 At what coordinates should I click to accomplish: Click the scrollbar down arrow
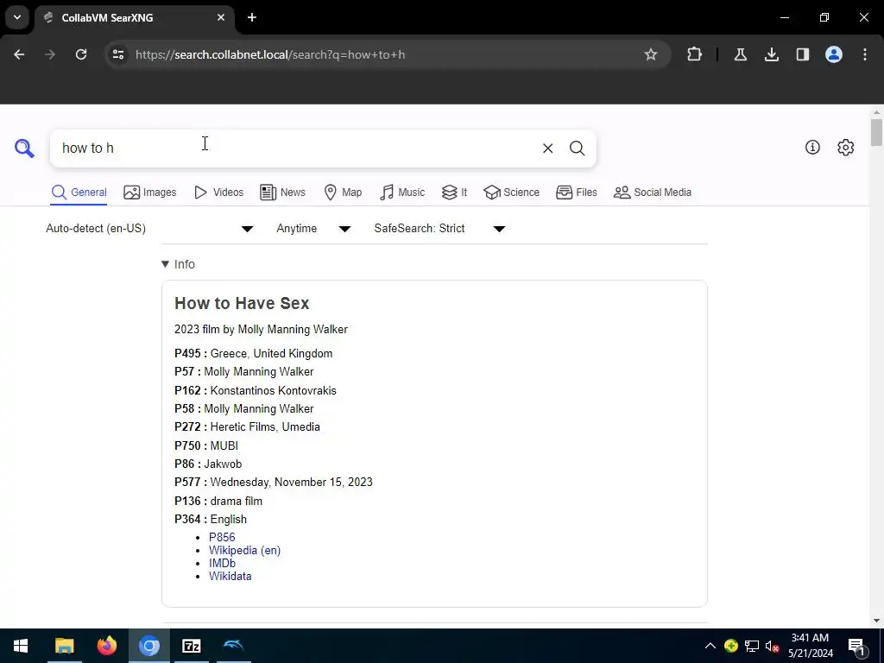tap(876, 621)
